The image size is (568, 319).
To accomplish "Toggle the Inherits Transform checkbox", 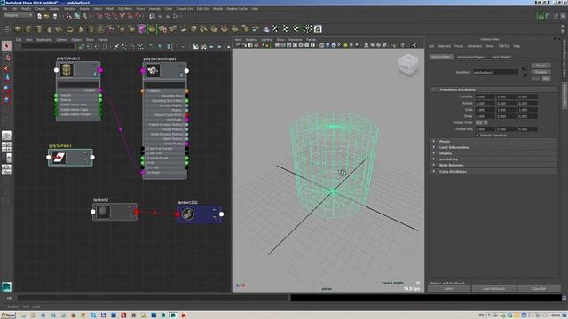I will pos(477,135).
